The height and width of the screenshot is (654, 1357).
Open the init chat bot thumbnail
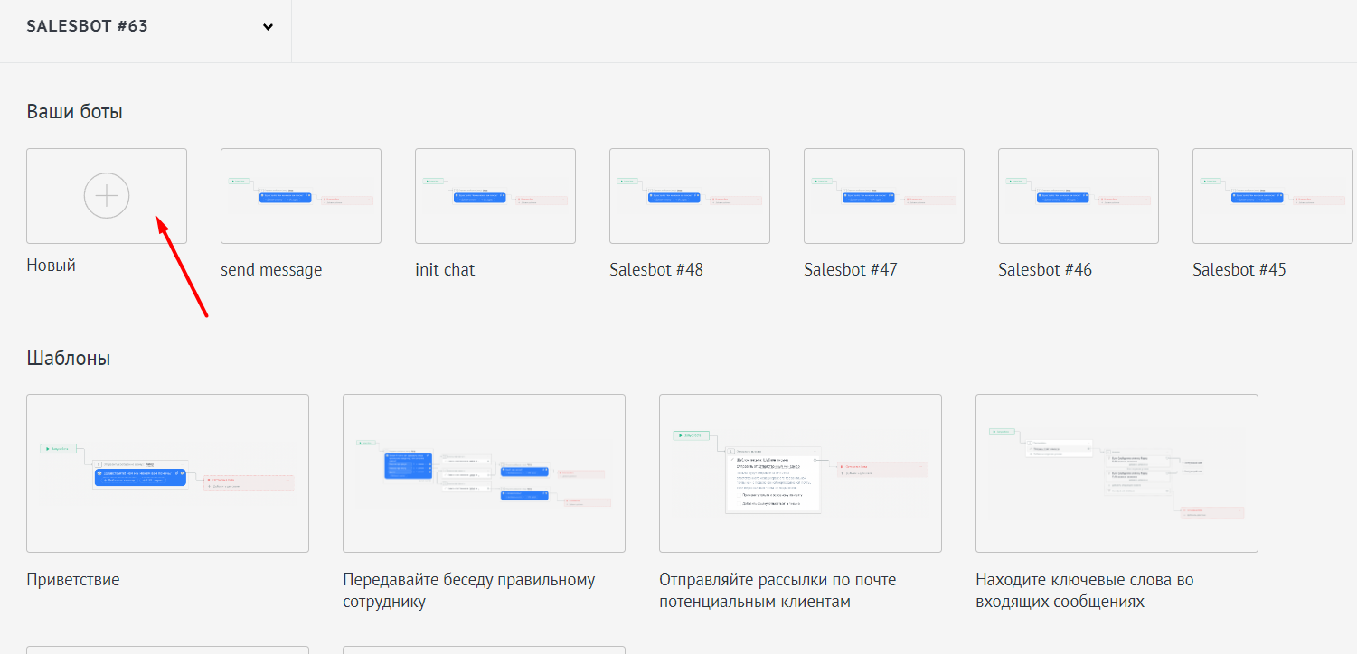[495, 196]
